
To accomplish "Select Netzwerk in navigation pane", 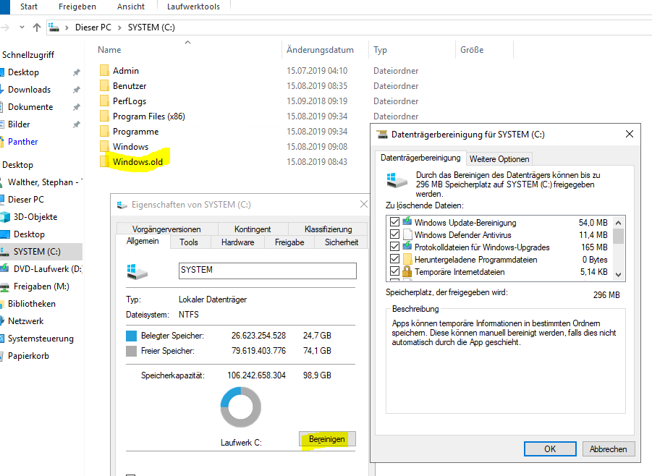I will tap(26, 321).
